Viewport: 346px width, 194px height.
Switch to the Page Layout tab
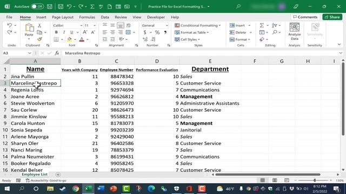[63, 17]
